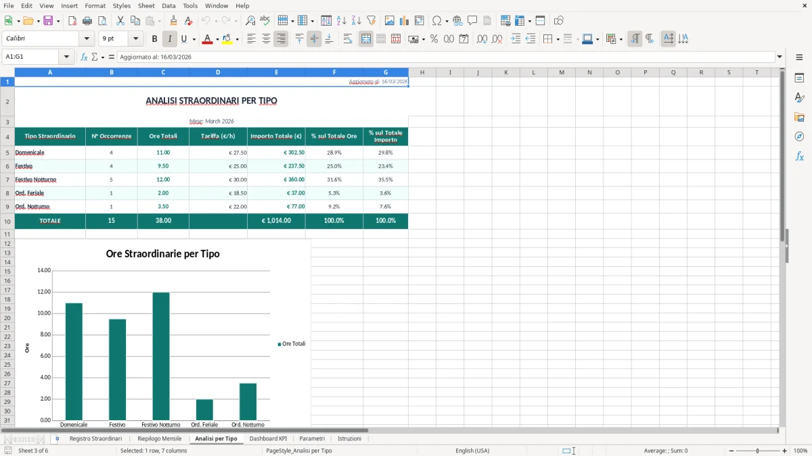
Task: Open the Function Wizard fx icon
Action: tap(84, 57)
